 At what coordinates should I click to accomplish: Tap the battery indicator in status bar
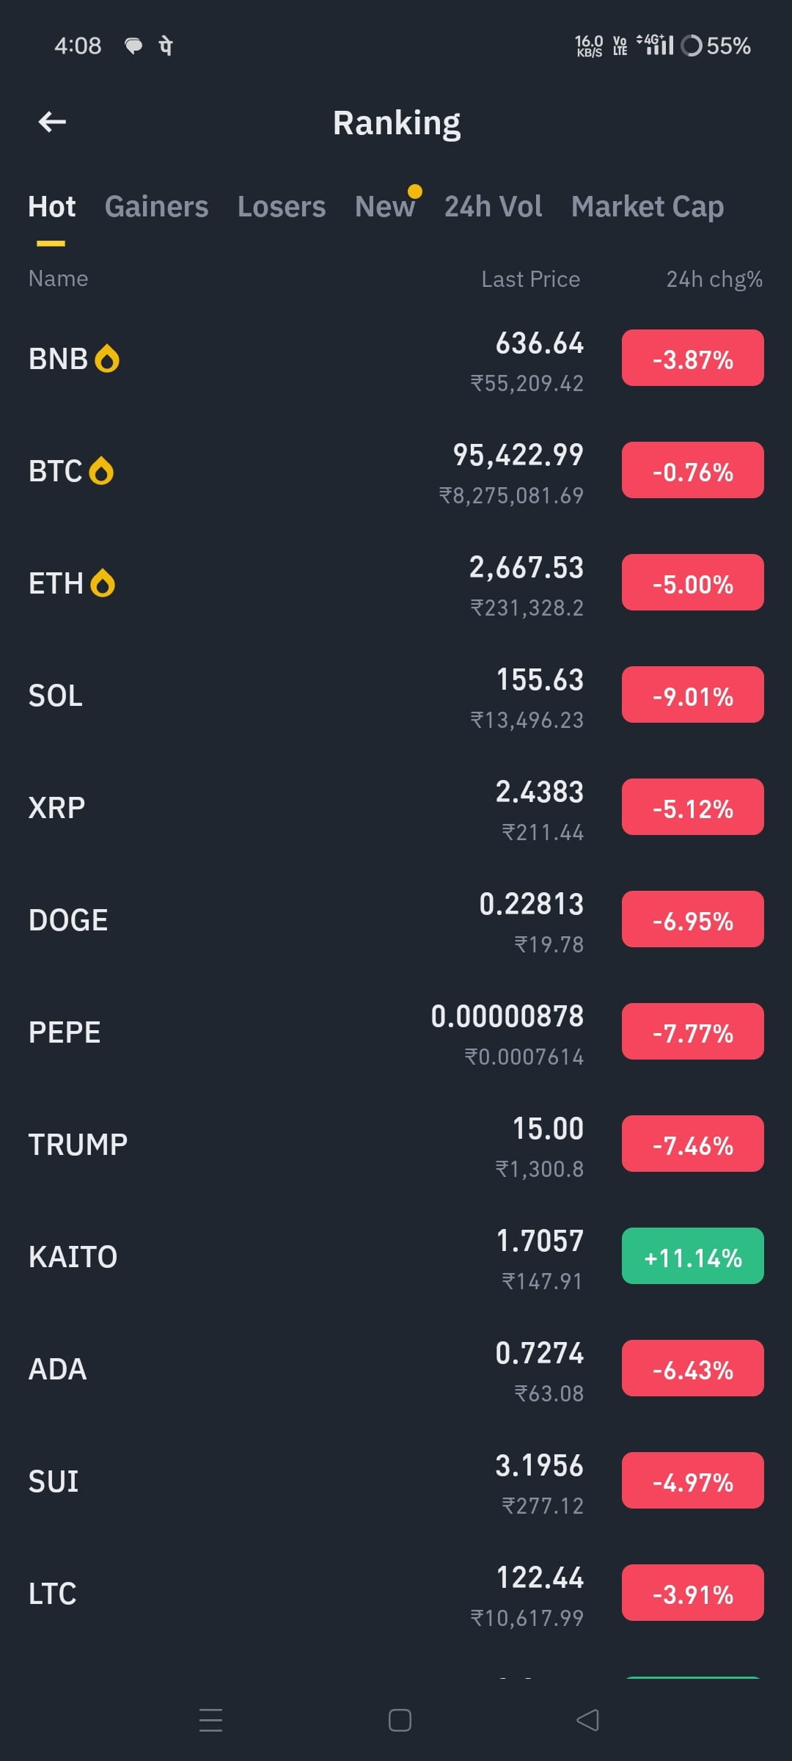pyautogui.click(x=716, y=45)
